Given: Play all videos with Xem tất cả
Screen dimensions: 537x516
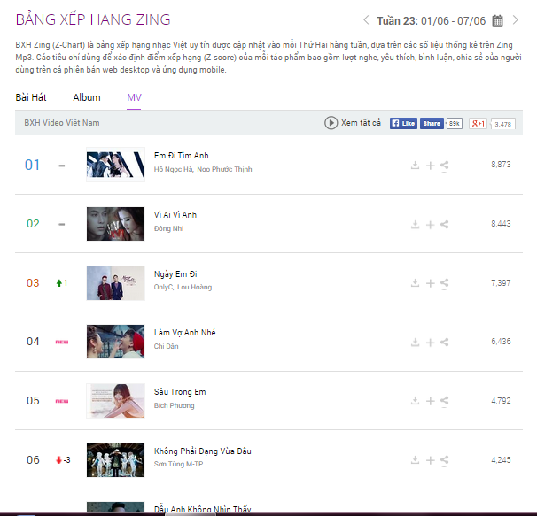Looking at the screenshot, I should point(353,123).
